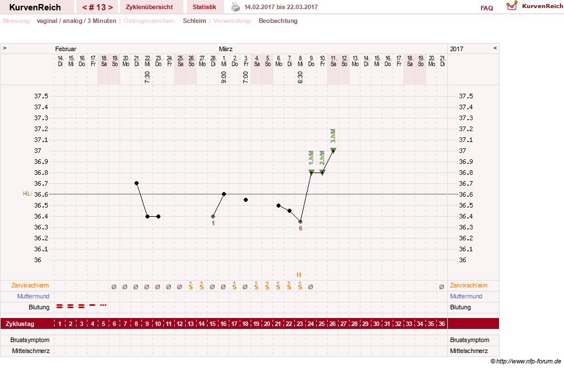
Task: Open the nfp-forum.de link at bottom
Action: pyautogui.click(x=526, y=361)
